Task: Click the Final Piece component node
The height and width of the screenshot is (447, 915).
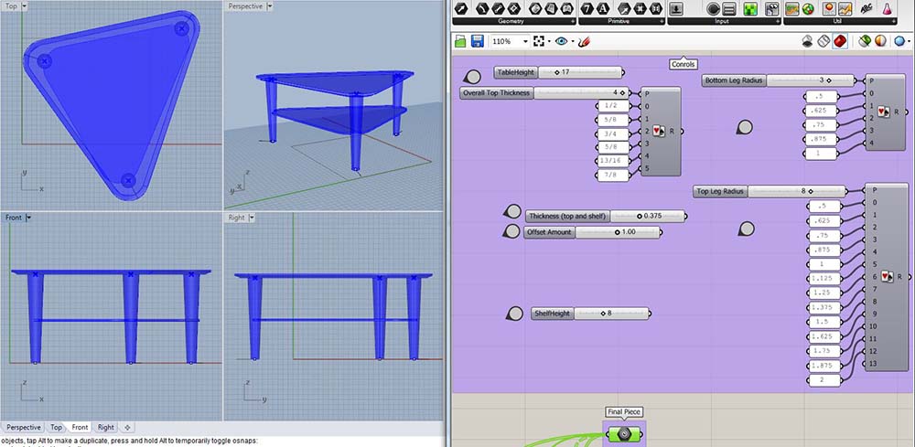Action: coord(625,433)
